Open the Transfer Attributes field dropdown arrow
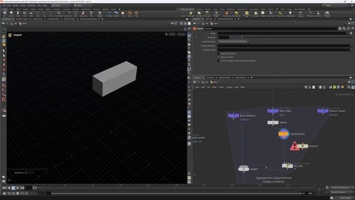Image resolution: width=355 pixels, height=200 pixels. (351, 46)
